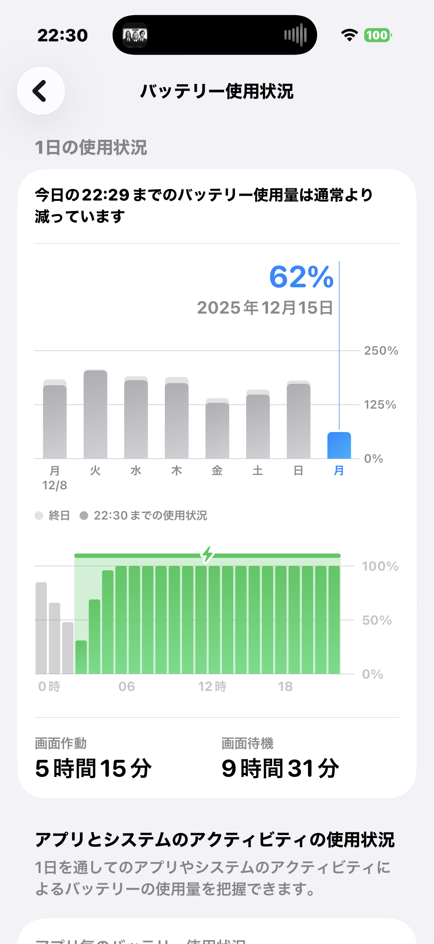The height and width of the screenshot is (944, 434).
Task: Tap the 画面待機 9時間31分 stat
Action: [280, 759]
